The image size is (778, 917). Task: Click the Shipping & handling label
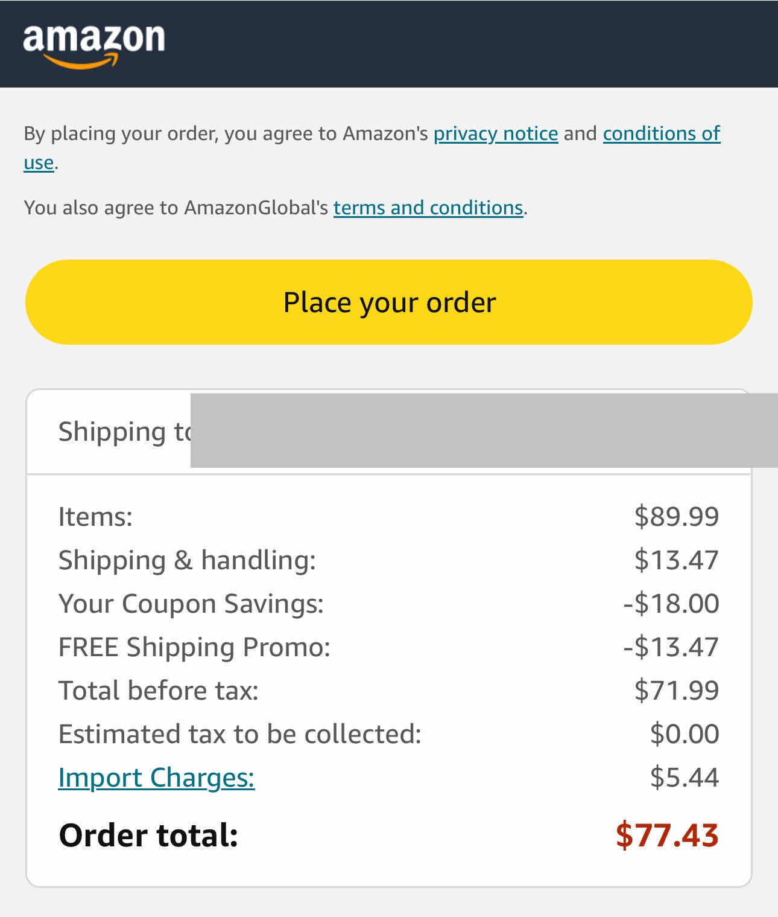click(187, 560)
